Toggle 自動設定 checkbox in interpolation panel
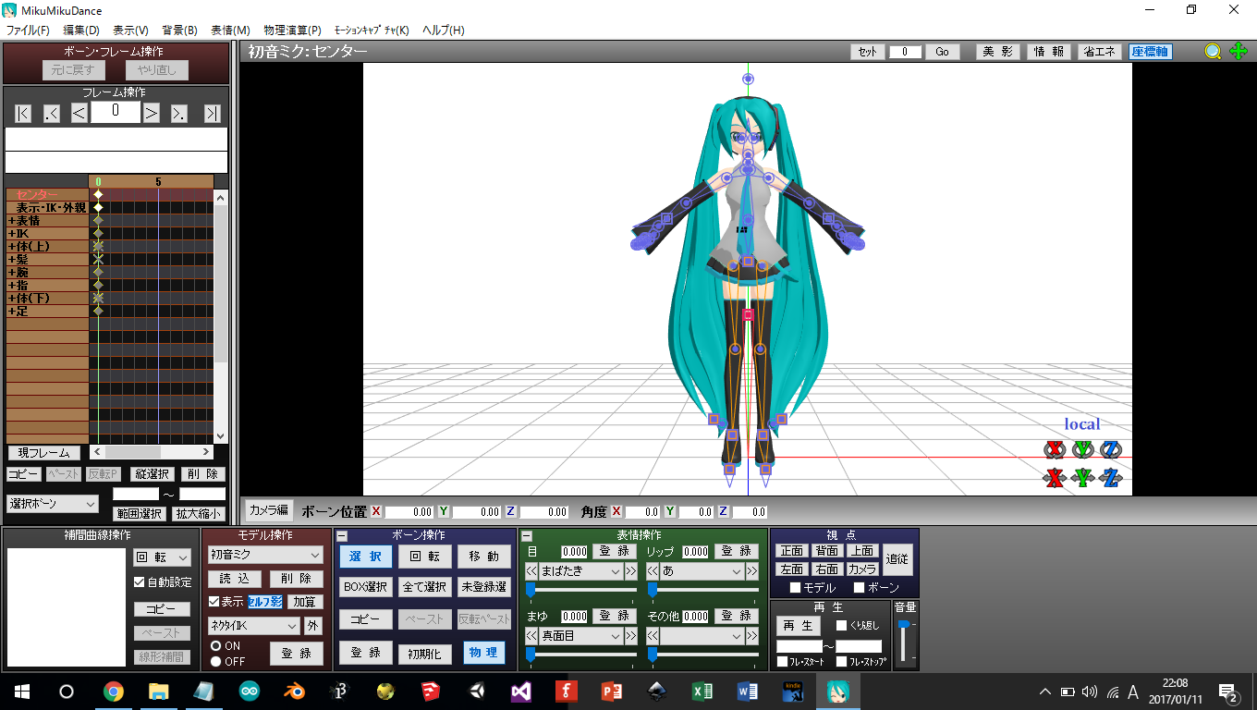The width and height of the screenshot is (1257, 710). [x=140, y=582]
